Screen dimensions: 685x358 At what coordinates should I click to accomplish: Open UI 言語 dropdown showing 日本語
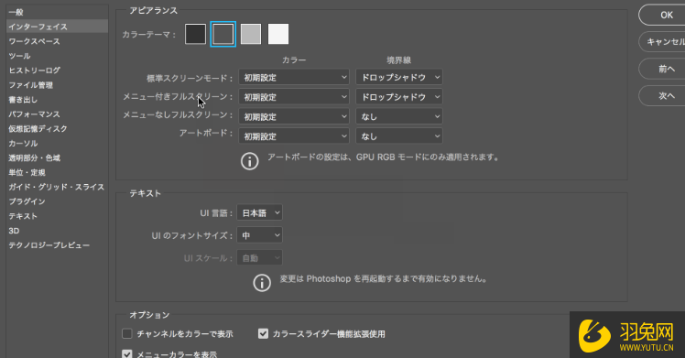point(259,212)
